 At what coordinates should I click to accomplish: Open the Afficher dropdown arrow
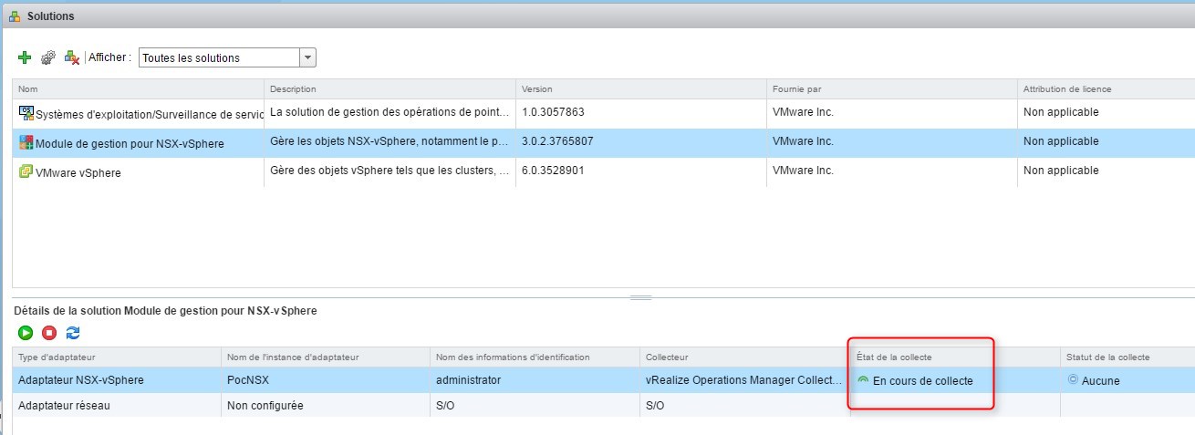(x=307, y=57)
